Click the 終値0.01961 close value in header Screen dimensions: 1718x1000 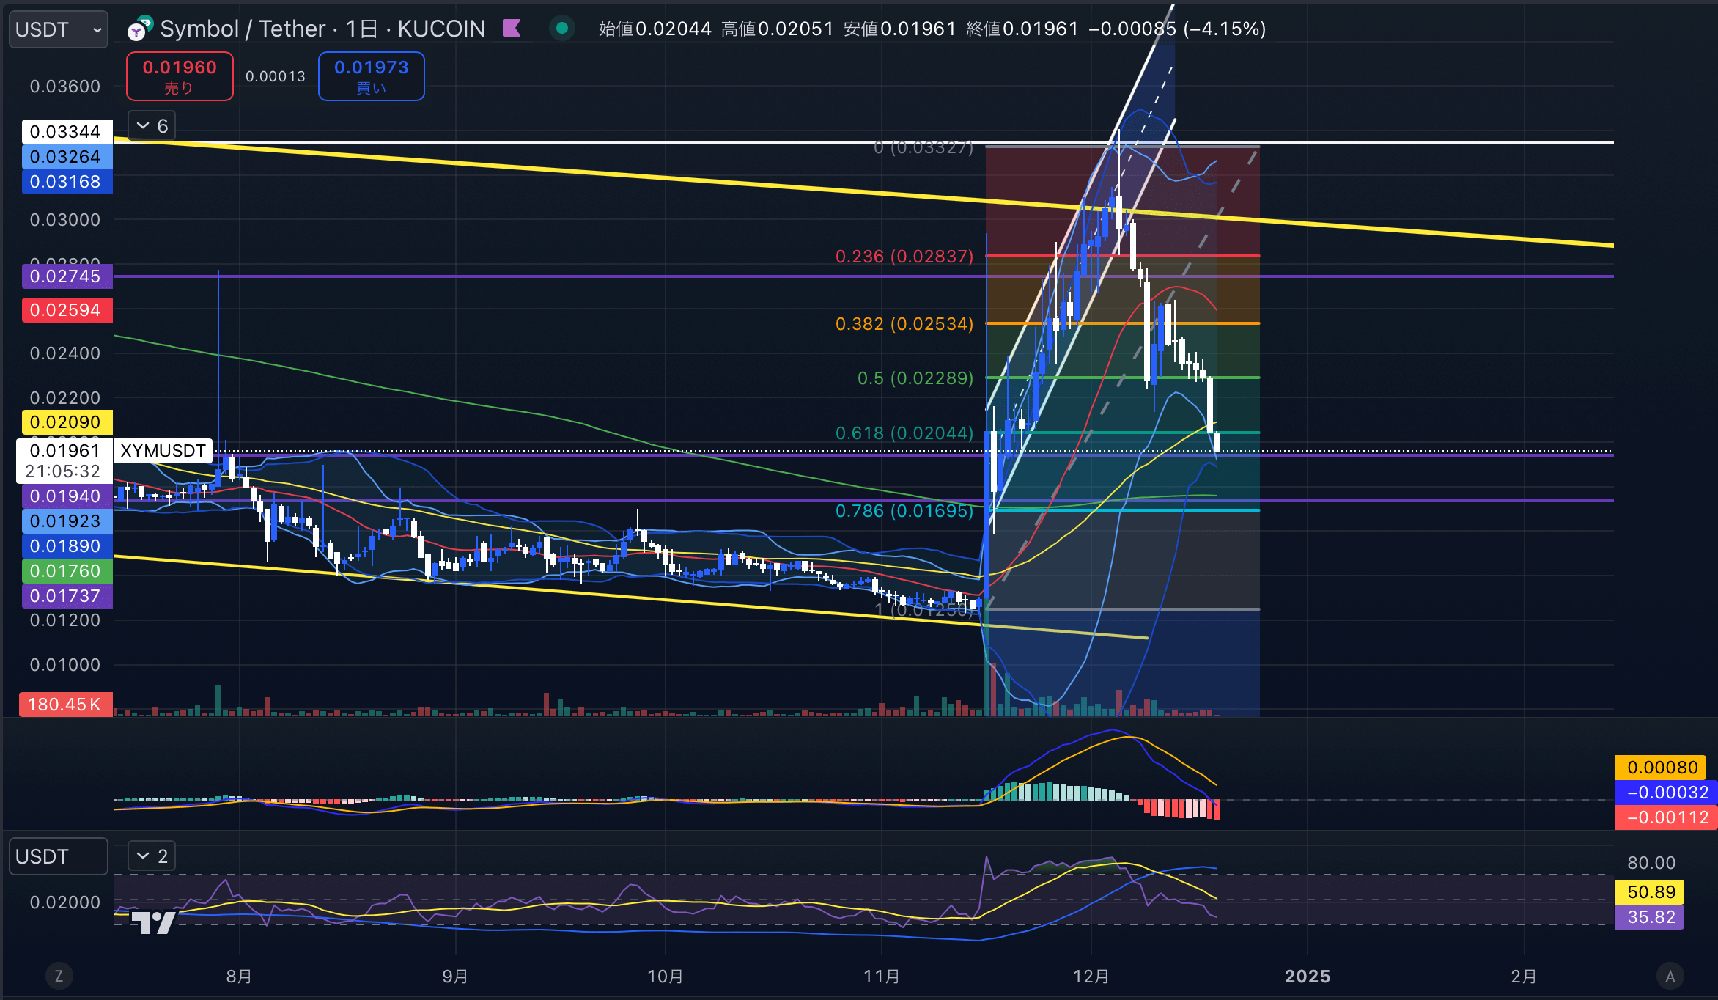point(1022,29)
